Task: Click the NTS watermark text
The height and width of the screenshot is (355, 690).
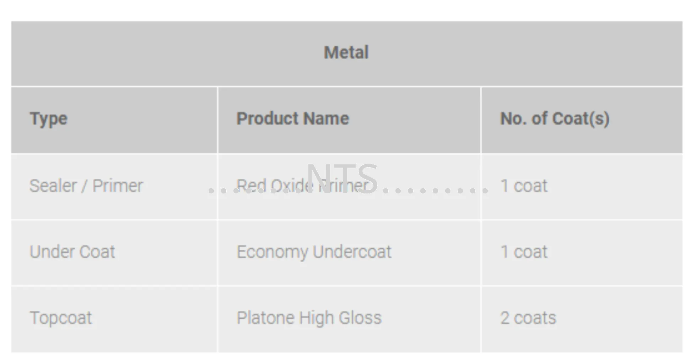Action: coord(342,179)
